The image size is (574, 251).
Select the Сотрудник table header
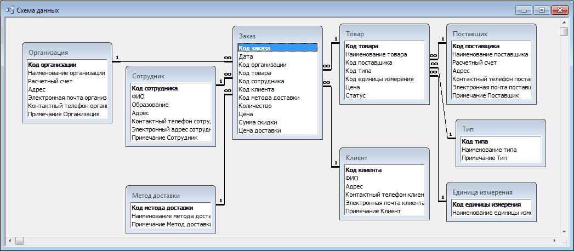[170, 76]
